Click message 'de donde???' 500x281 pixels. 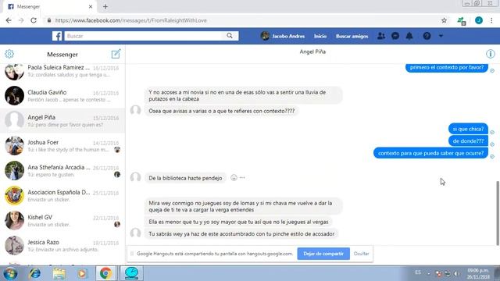point(468,141)
